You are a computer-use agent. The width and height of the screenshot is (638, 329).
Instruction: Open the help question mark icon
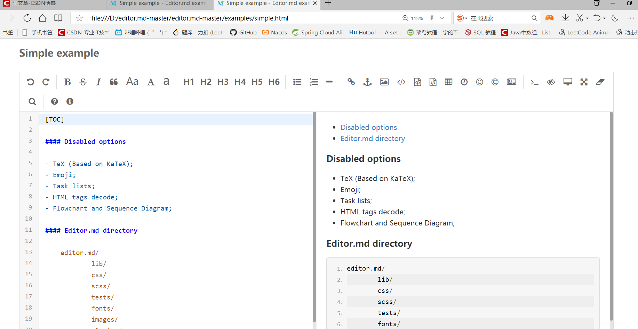tap(54, 101)
